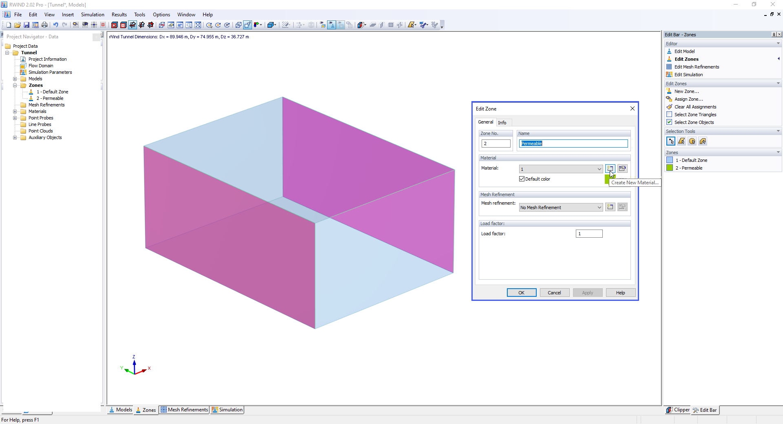The image size is (783, 424).
Task: Toggle the Default color checkbox
Action: coord(522,179)
